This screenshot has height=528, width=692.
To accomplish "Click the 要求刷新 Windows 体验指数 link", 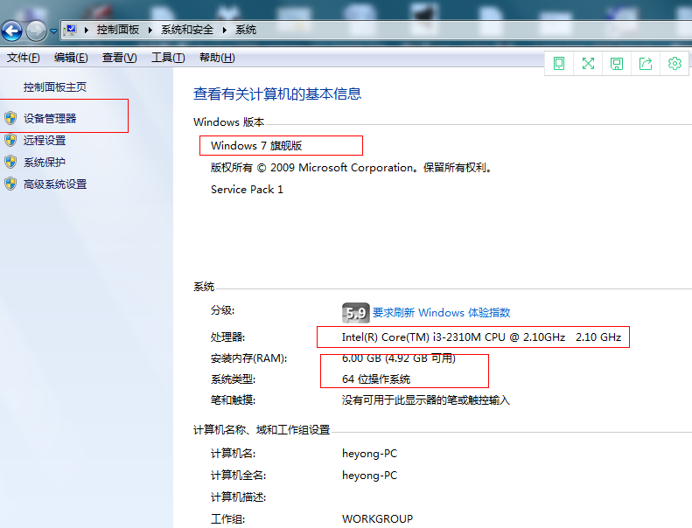I will (x=441, y=312).
